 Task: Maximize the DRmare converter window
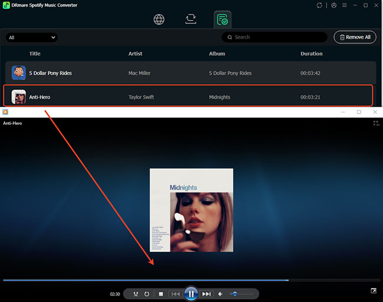366,5
